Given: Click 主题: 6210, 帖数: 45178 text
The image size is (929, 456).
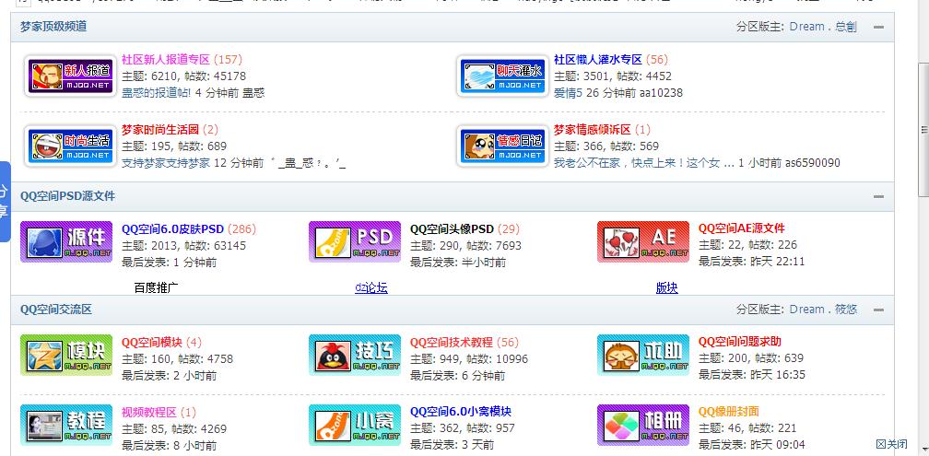Looking at the screenshot, I should point(183,76).
